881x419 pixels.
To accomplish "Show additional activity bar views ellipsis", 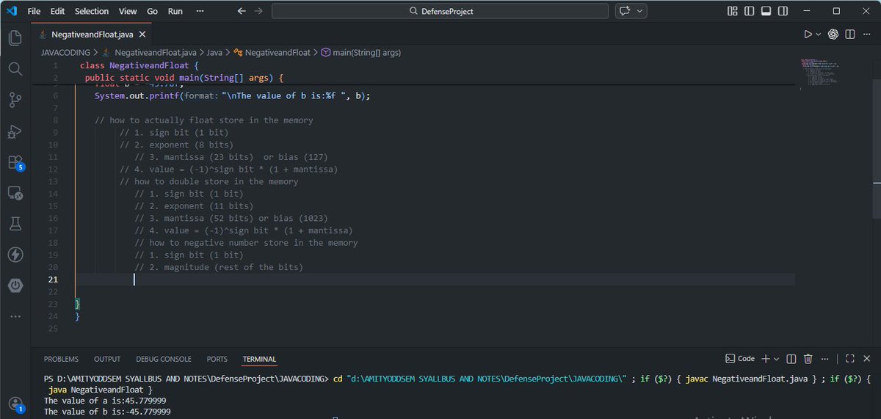I will click(15, 316).
